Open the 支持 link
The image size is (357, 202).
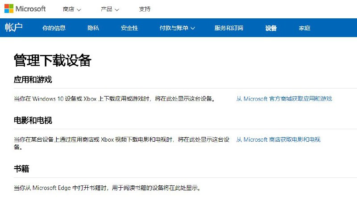[x=145, y=9]
